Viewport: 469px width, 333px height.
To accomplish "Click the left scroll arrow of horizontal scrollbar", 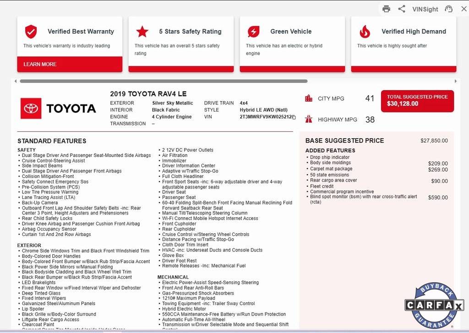I will point(16,81).
